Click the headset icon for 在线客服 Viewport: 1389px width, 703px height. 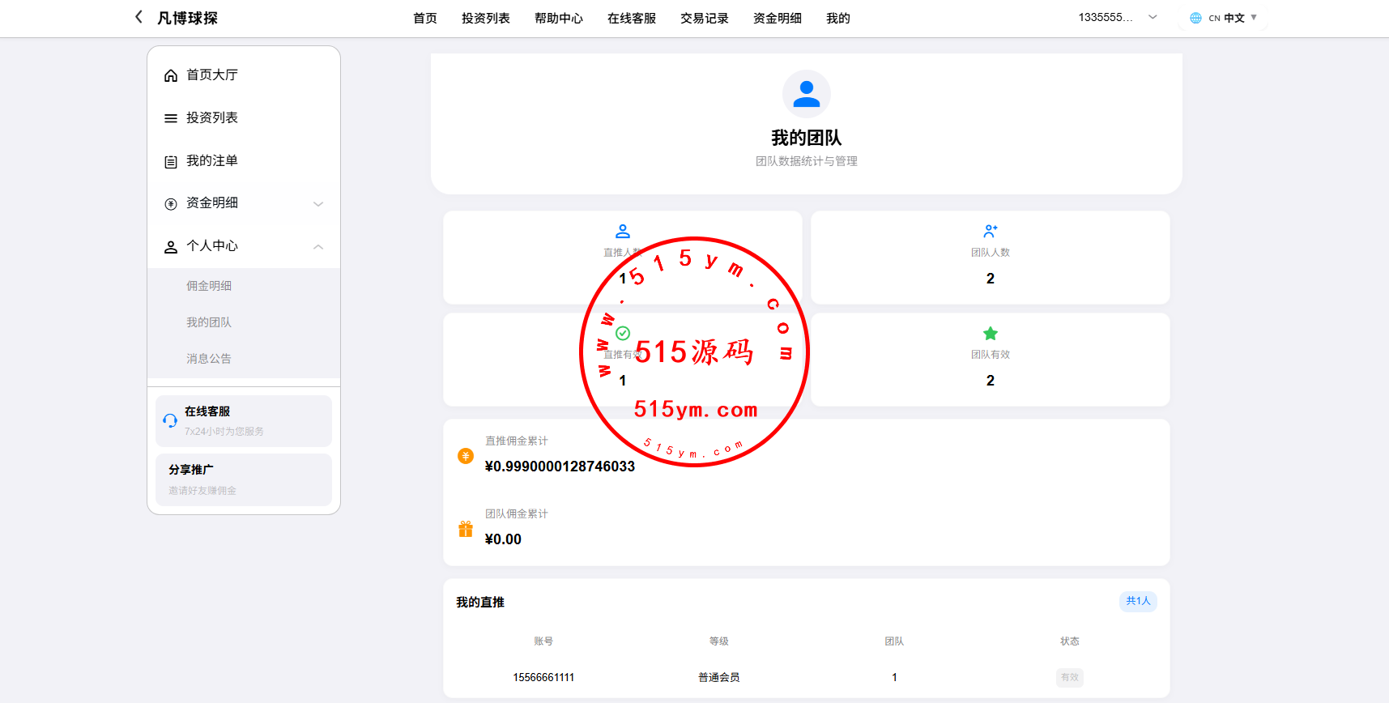[170, 420]
